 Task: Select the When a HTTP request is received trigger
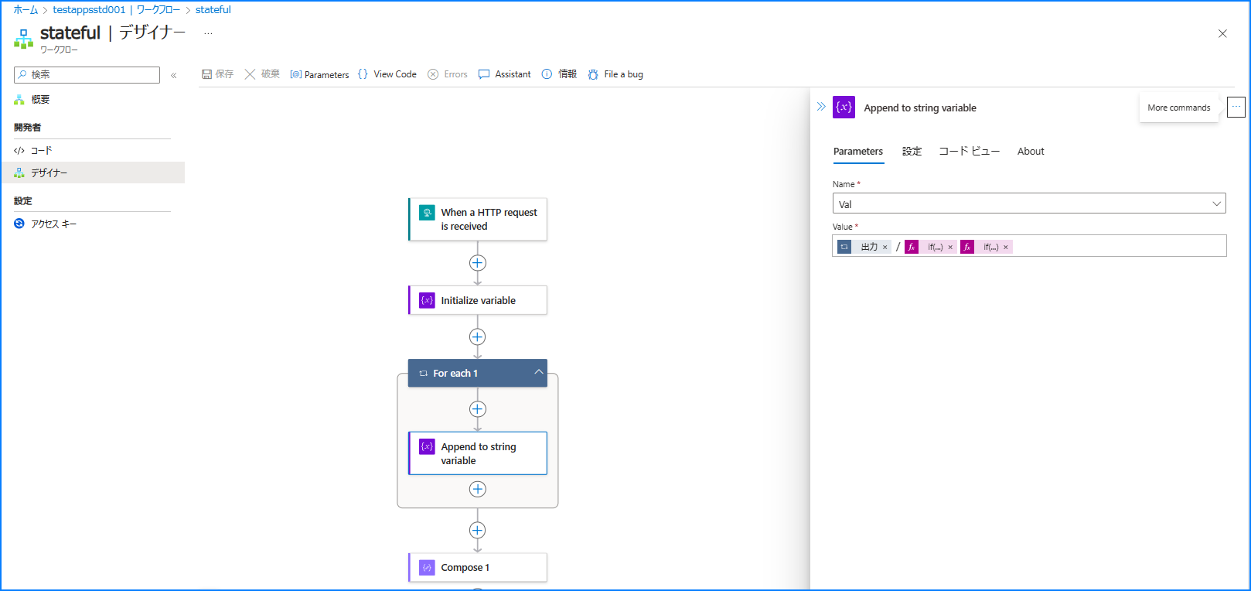(478, 219)
